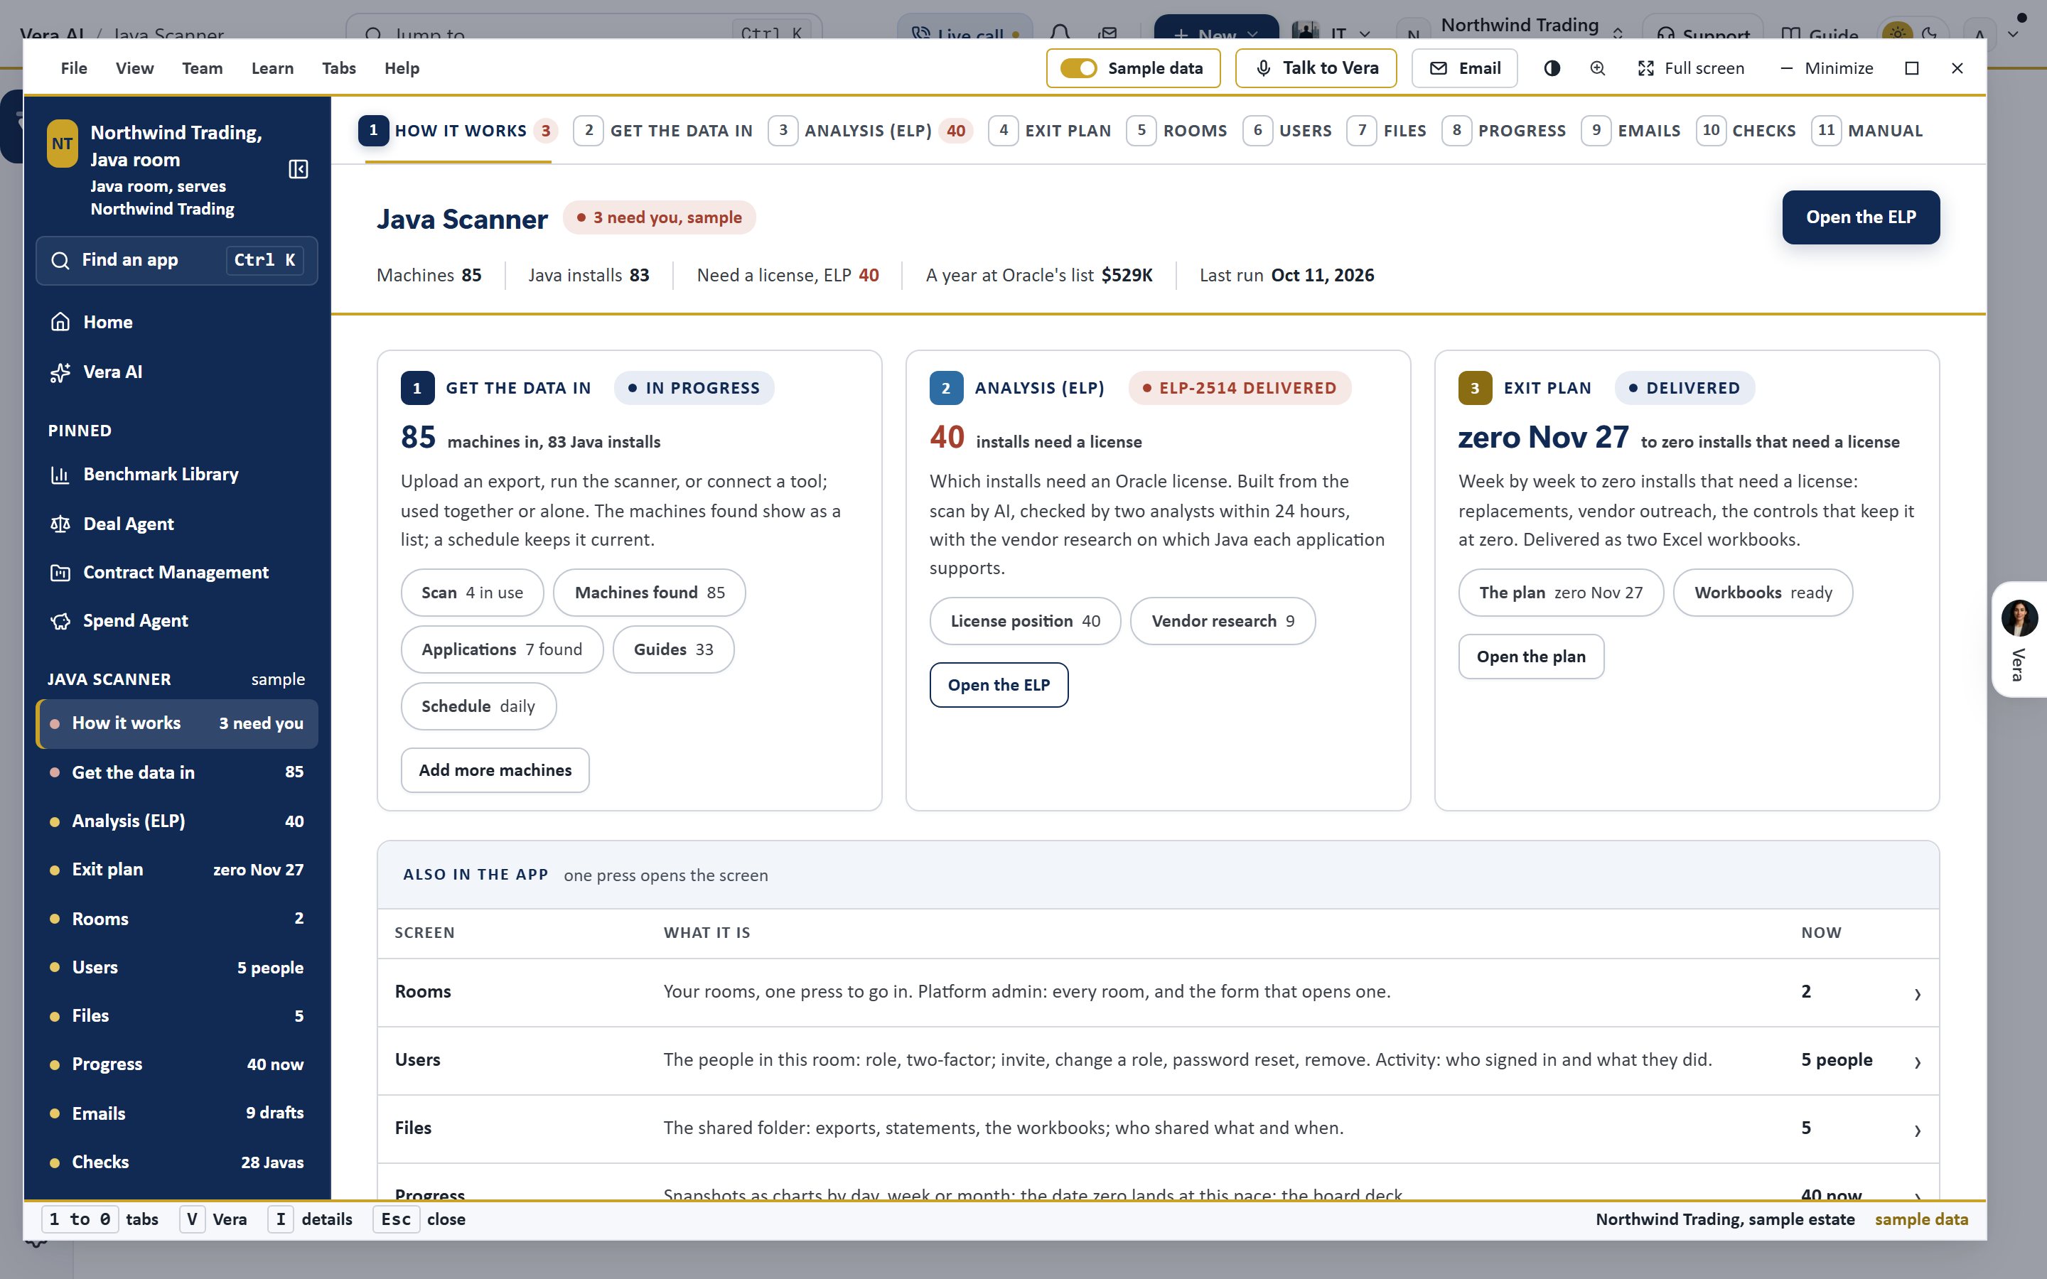Open the File menu

pos(74,68)
